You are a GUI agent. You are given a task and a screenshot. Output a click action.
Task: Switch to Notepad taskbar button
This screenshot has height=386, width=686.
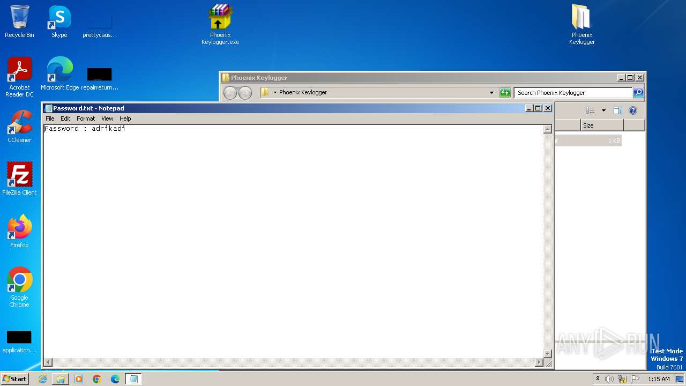tap(133, 379)
